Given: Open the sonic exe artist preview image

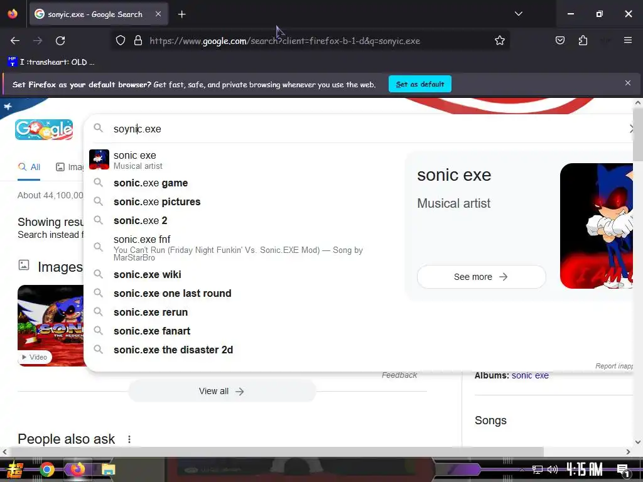Looking at the screenshot, I should coord(597,226).
